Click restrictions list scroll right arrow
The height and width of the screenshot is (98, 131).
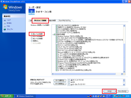[x=122, y=74]
